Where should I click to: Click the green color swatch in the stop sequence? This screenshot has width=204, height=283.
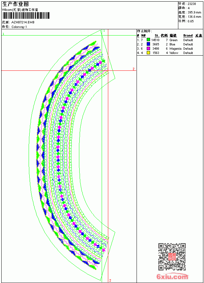[x=148, y=39]
